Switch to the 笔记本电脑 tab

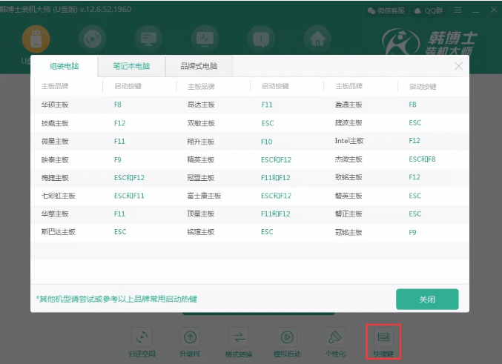tap(131, 66)
